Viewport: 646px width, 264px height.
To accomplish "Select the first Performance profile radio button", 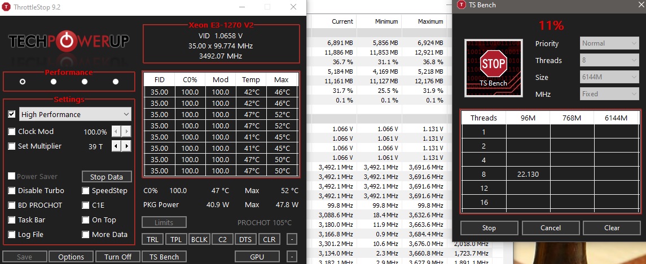I will pyautogui.click(x=22, y=82).
